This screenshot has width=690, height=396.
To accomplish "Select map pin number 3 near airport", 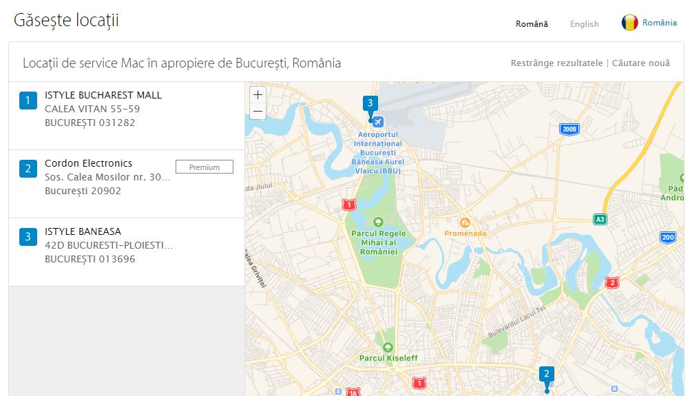I will click(x=370, y=103).
